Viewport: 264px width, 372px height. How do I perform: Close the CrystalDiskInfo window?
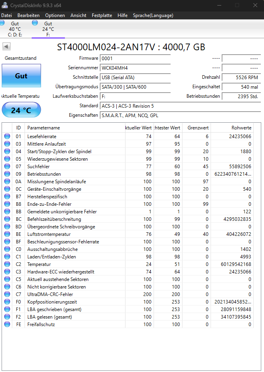click(255, 5)
